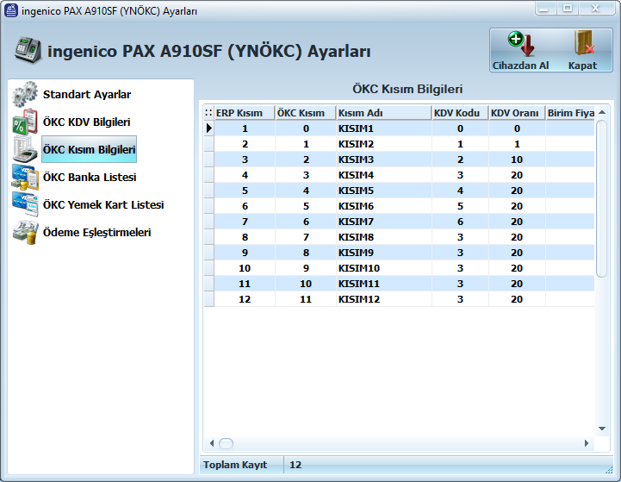Click the Standart Ayarlar gears icon
This screenshot has height=482, width=621.
[25, 94]
